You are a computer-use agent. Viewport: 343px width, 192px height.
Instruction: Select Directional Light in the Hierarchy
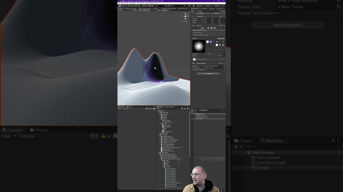tap(202, 117)
